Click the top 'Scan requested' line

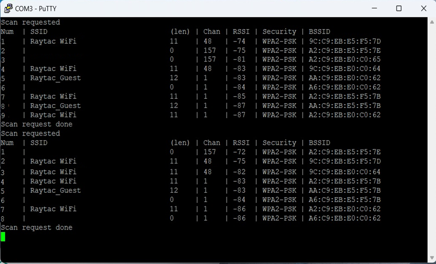pos(30,22)
